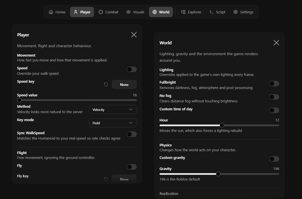The width and height of the screenshot is (302, 199).
Task: Click the Explorer tree icon
Action: click(x=183, y=12)
